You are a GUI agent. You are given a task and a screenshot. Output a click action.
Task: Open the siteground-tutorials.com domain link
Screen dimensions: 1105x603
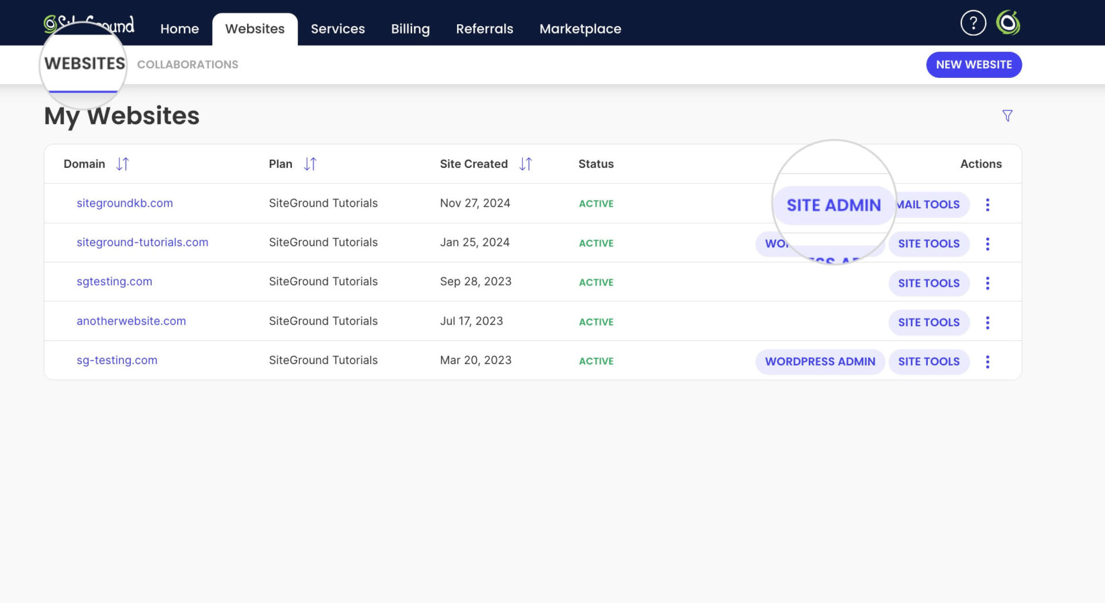(142, 242)
